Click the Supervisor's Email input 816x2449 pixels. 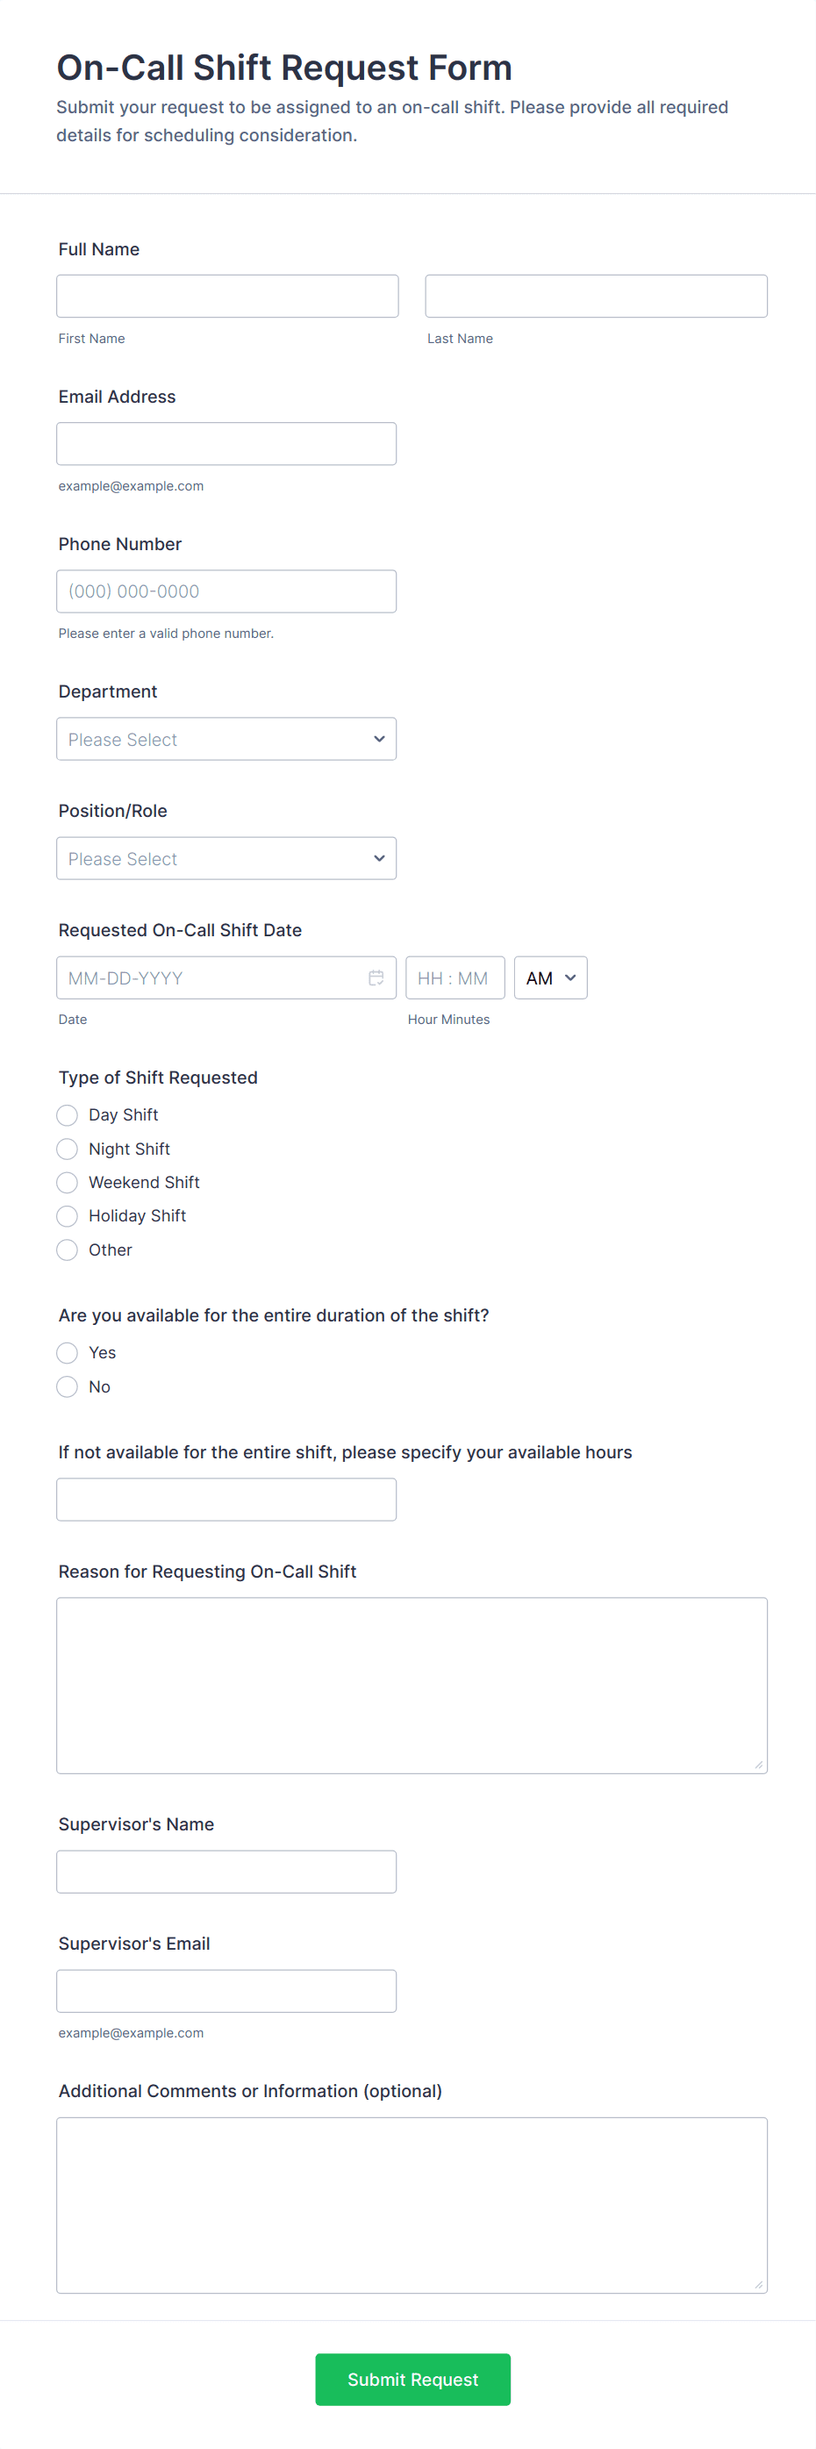(226, 1990)
